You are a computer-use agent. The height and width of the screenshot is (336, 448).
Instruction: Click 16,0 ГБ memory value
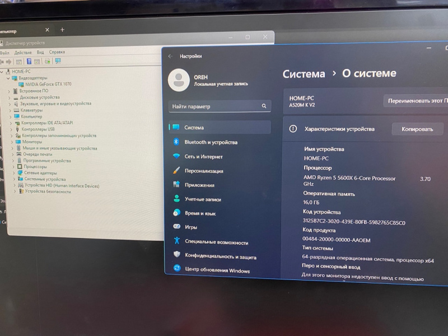point(311,202)
